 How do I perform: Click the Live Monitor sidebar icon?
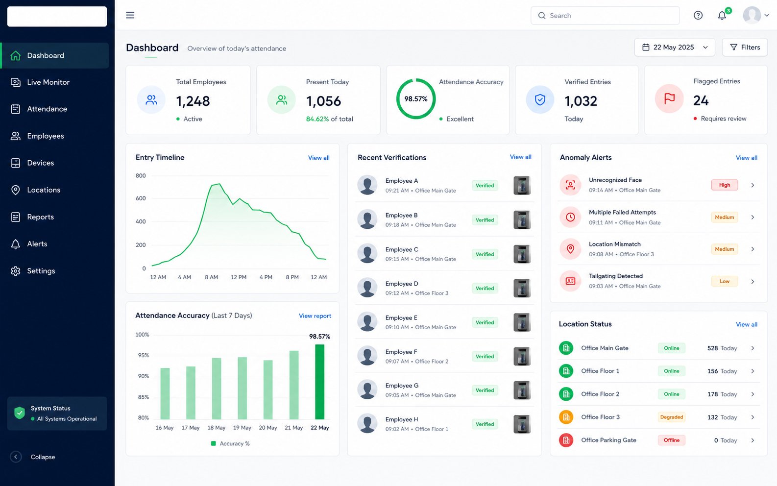16,82
